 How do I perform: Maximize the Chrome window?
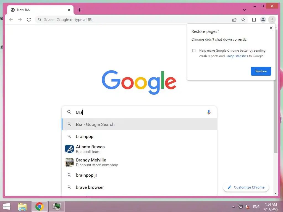click(262, 6)
